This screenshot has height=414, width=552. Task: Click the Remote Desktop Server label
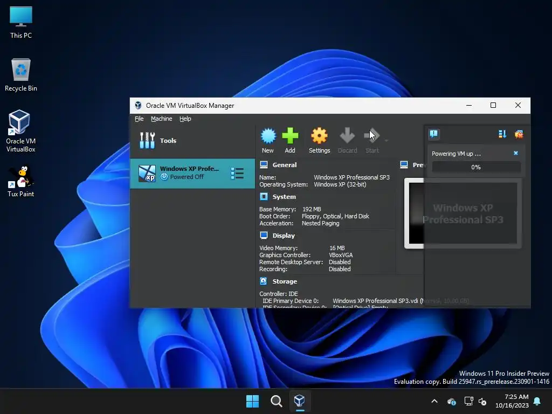[291, 262]
